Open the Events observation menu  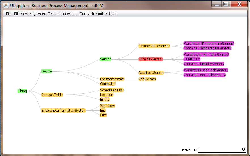tap(63, 14)
